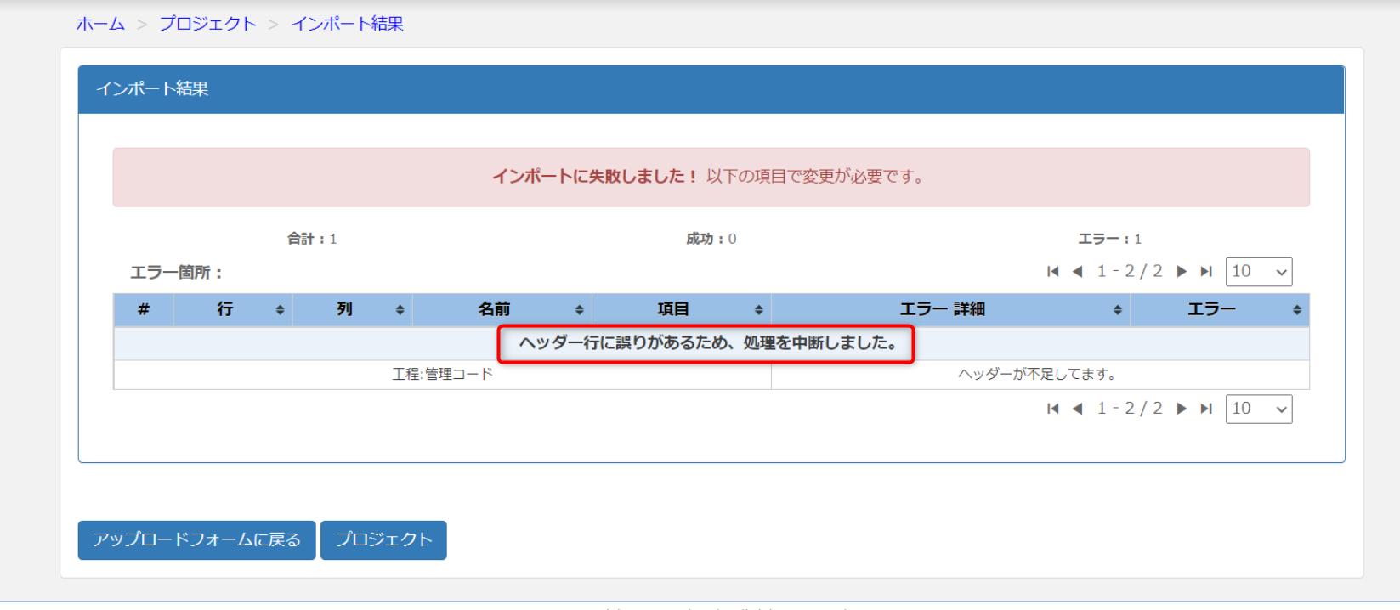
Task: Click the ホーム breadcrumb link
Action: 100,24
